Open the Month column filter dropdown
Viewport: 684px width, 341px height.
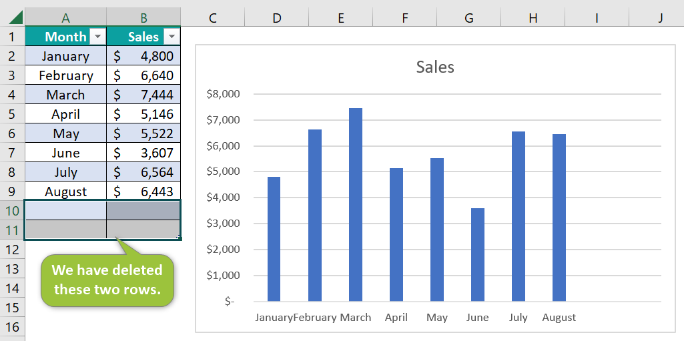97,37
